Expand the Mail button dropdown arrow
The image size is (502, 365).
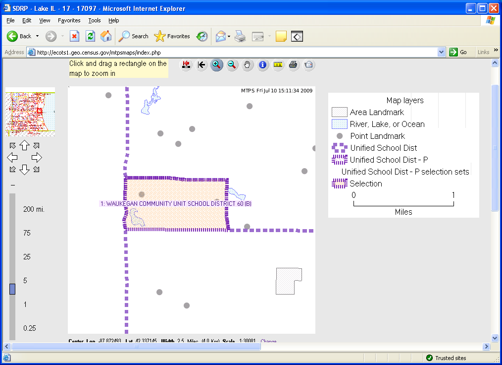(x=229, y=36)
